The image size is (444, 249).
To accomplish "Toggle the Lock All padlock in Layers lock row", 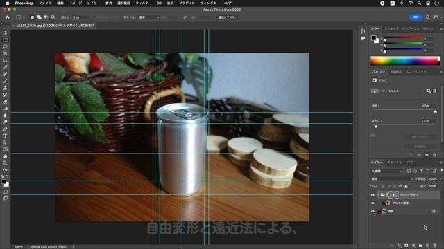I will (406, 187).
